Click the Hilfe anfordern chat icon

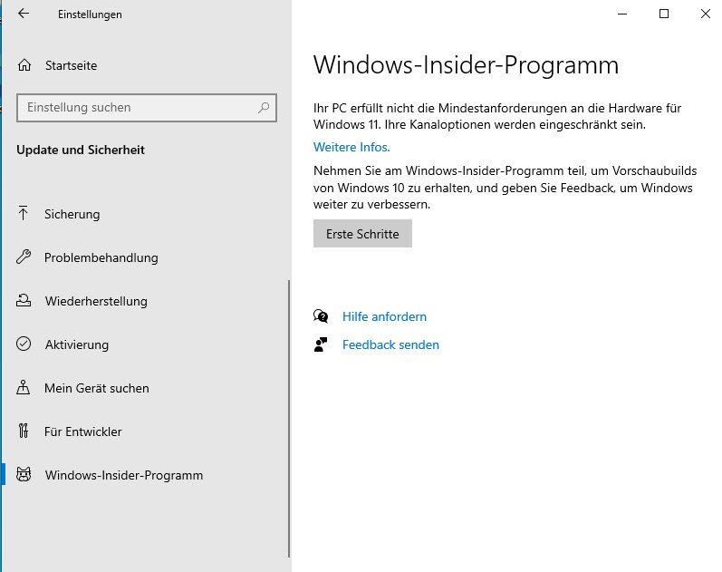(x=321, y=316)
